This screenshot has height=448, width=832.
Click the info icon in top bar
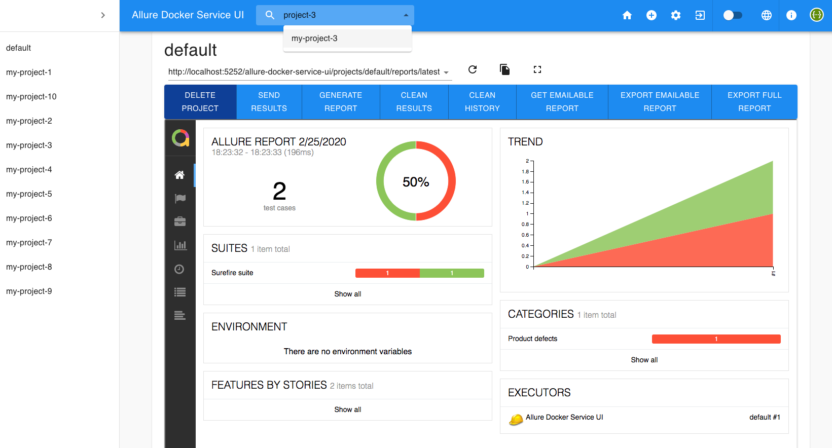[x=791, y=15]
